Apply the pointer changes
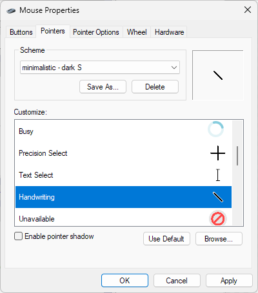The image size is (258, 293). pos(229,280)
